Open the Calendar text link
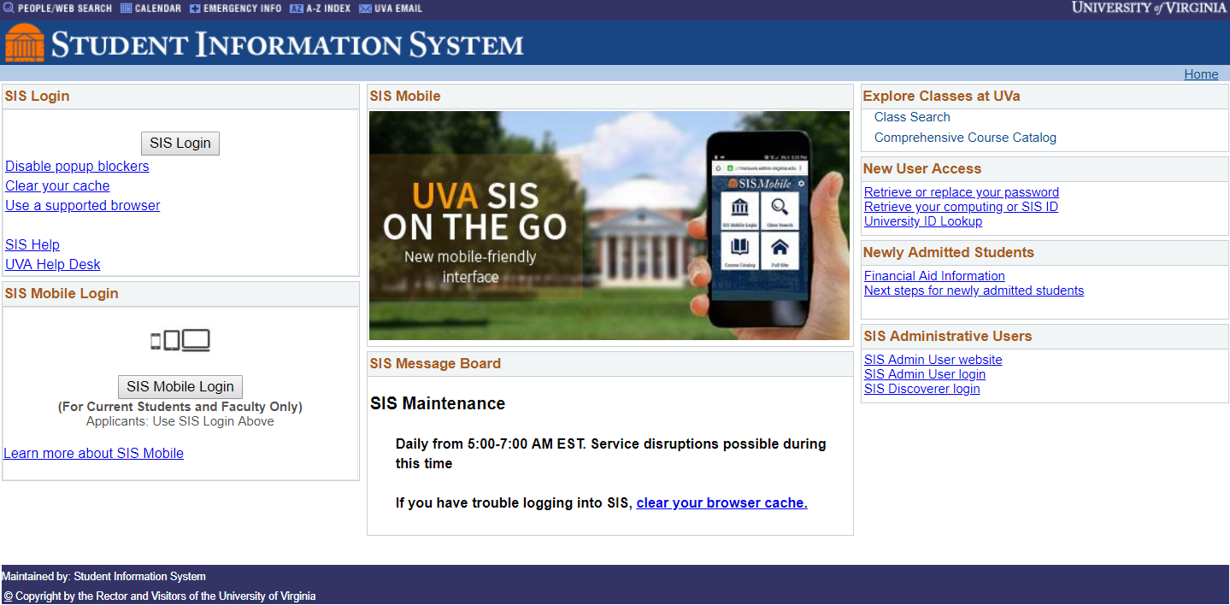This screenshot has height=605, width=1230. pyautogui.click(x=158, y=9)
